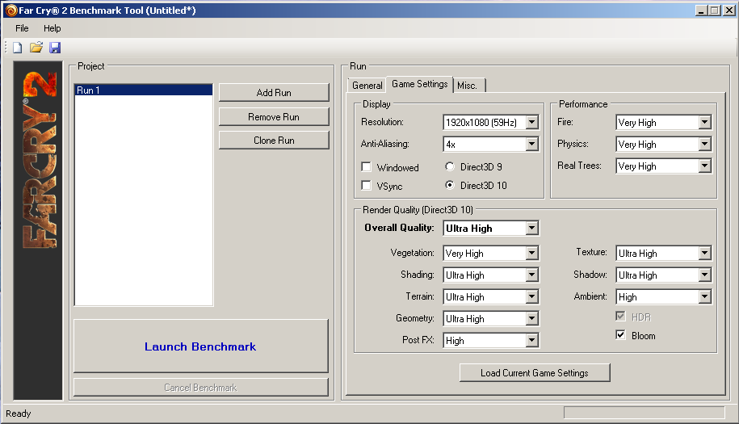The image size is (739, 424).
Task: Expand the Vegetation quality dropdown
Action: point(490,253)
